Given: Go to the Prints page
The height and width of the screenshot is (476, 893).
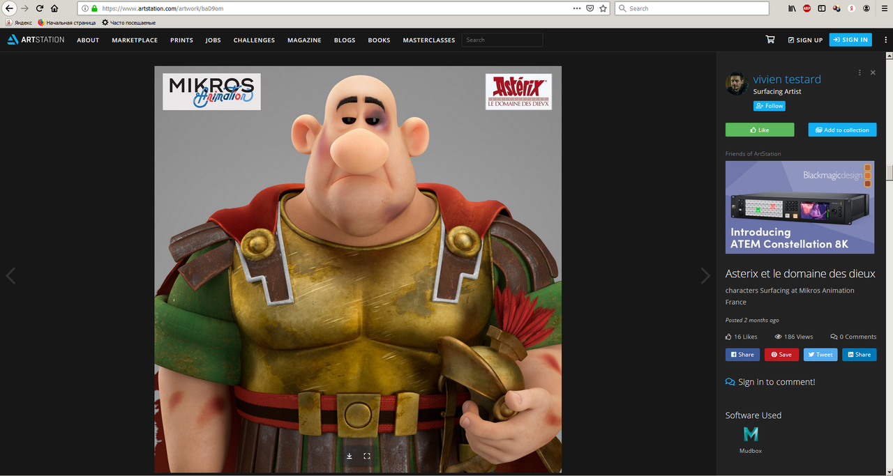Looking at the screenshot, I should 181,40.
